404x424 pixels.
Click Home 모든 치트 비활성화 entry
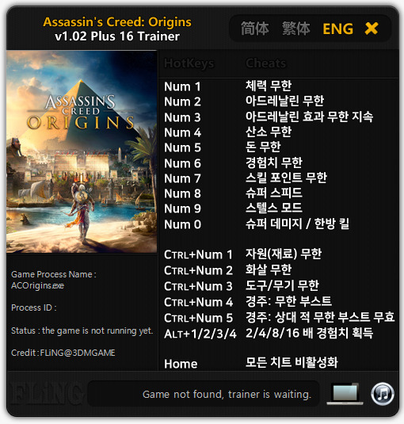(251, 363)
